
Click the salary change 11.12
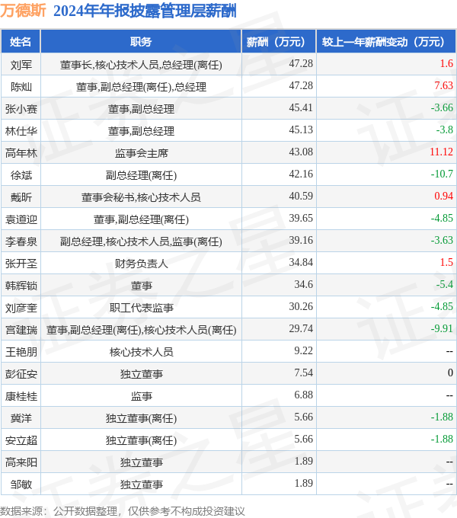click(x=442, y=152)
